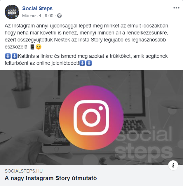Click the post date Március 4., 9:00
This screenshot has height=186, width=183.
pos(38,15)
